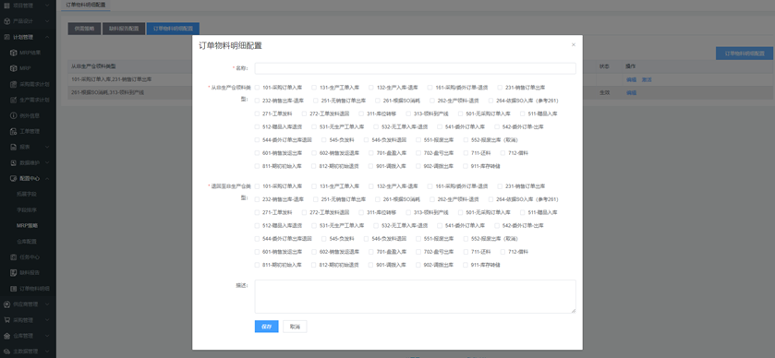Switch to the 缺料报告配置 tab

point(124,29)
